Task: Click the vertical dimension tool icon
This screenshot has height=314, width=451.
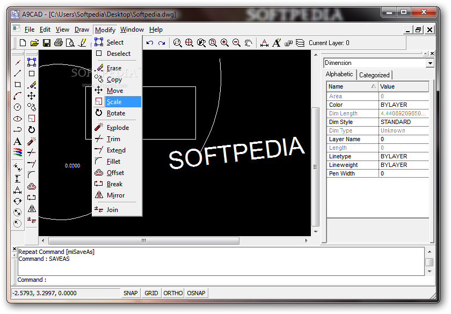Action: coord(18,179)
